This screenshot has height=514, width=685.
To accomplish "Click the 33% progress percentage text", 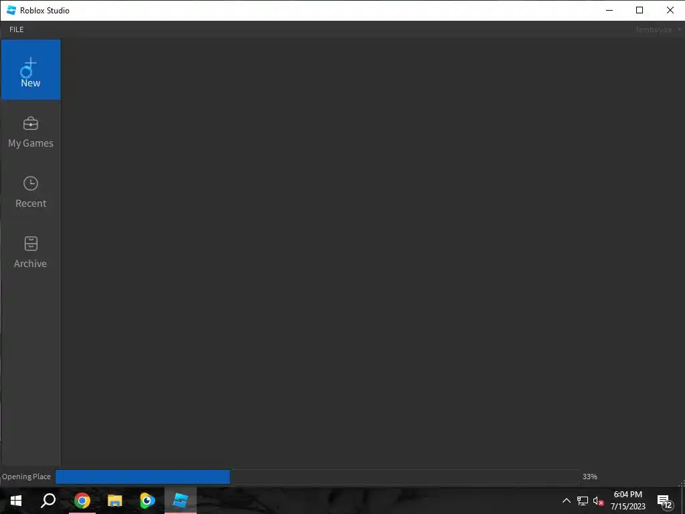I will [590, 477].
